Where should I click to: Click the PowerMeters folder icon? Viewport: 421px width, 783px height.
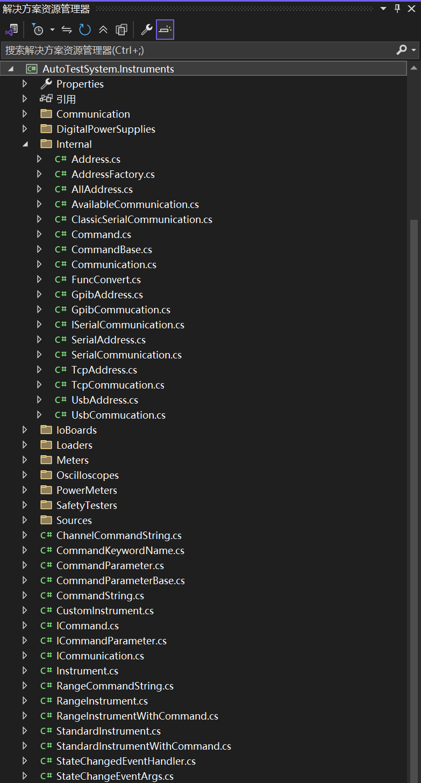click(x=46, y=490)
